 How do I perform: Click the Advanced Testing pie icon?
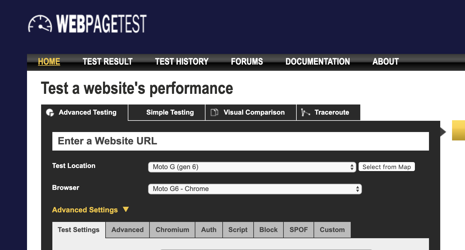(x=50, y=112)
